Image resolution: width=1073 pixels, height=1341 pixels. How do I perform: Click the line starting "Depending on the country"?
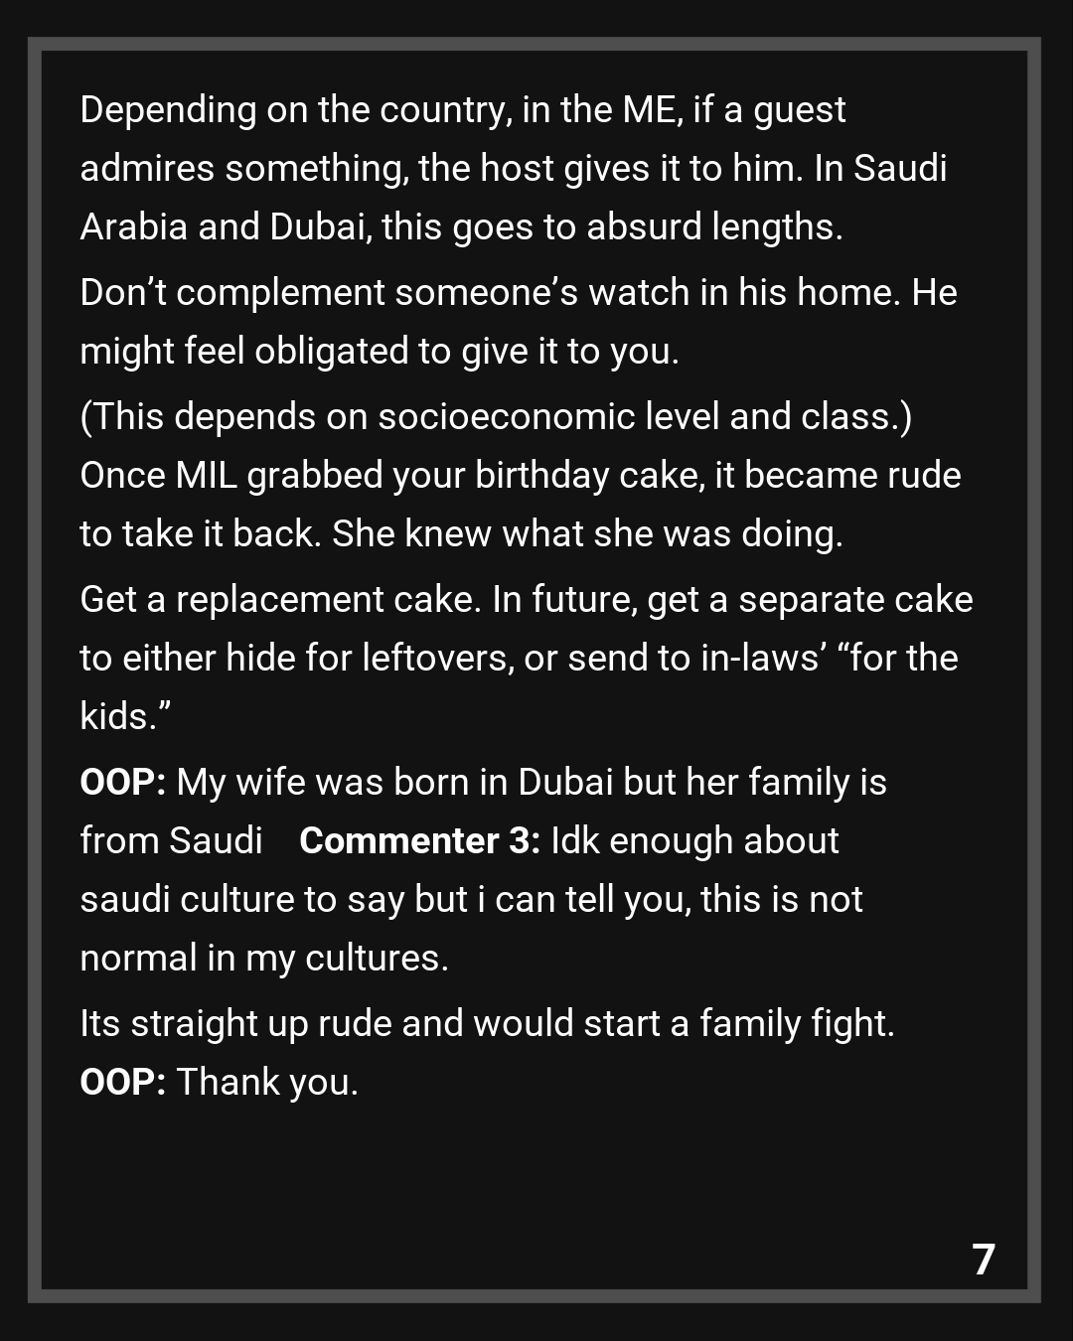[x=462, y=110]
